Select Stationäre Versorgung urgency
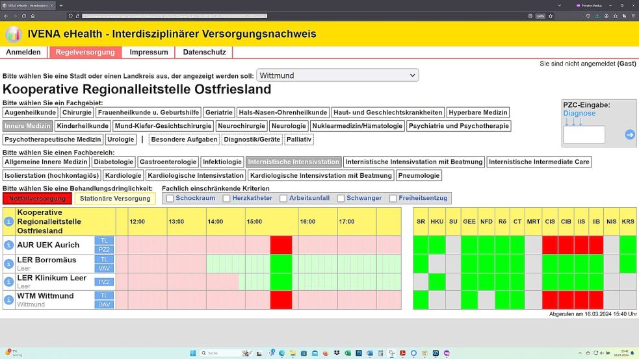Viewport: 639px width, 359px height. click(x=115, y=199)
